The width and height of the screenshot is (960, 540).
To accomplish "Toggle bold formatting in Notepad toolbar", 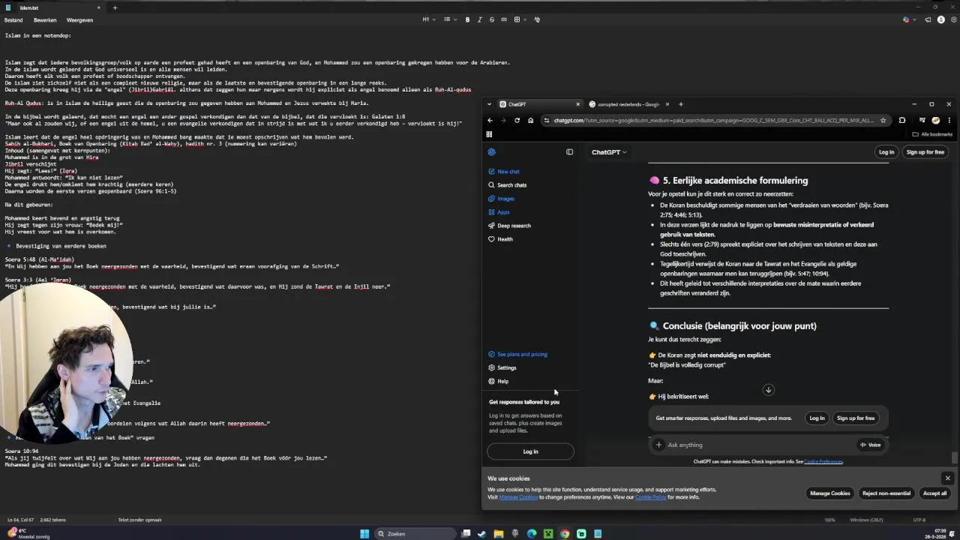I will [x=467, y=19].
